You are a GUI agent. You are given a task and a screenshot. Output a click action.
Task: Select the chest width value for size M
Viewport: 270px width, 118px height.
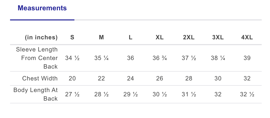(x=101, y=78)
